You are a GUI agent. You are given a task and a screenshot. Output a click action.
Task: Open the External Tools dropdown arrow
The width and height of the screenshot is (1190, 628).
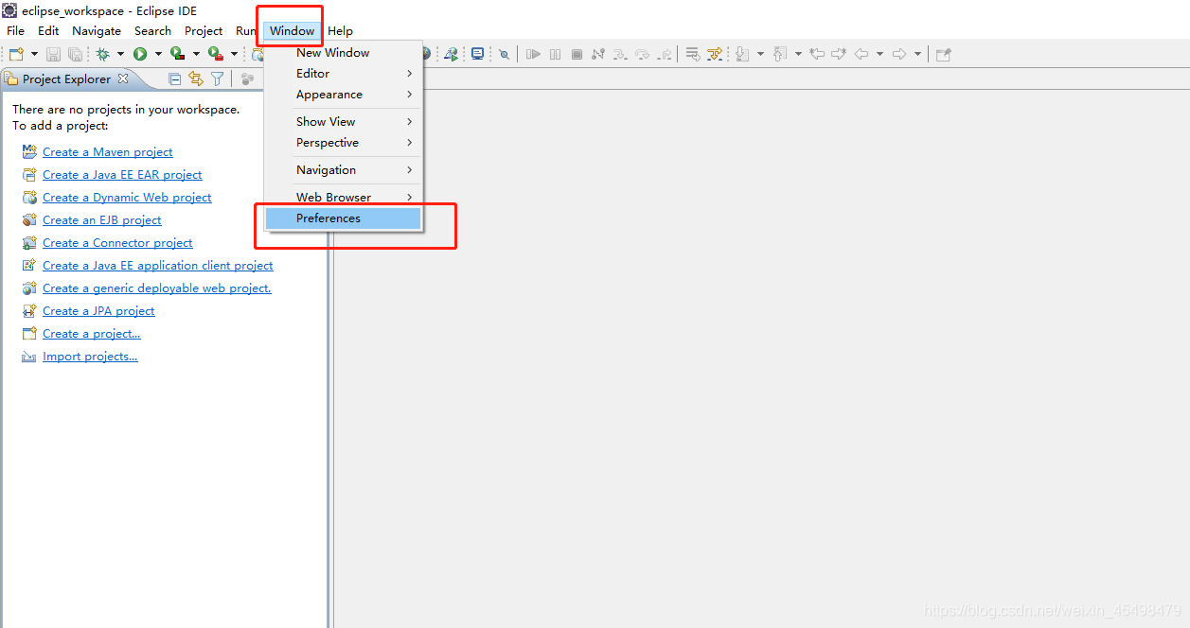pyautogui.click(x=234, y=54)
